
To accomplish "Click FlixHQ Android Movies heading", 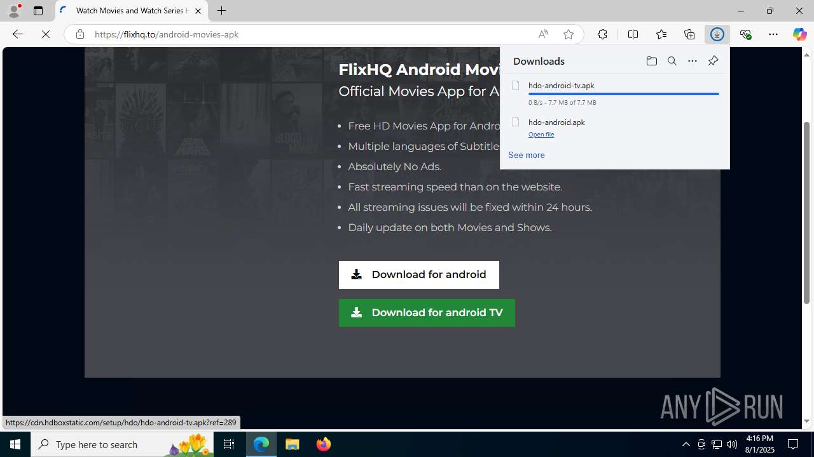I will pyautogui.click(x=418, y=69).
